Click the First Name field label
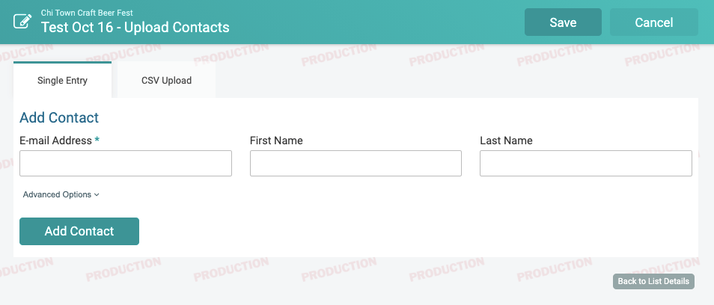The image size is (714, 305). [x=276, y=141]
